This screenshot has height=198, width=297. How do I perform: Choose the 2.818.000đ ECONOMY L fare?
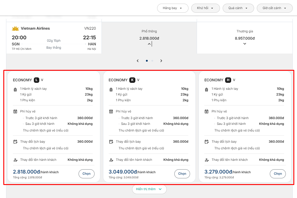coord(86,174)
